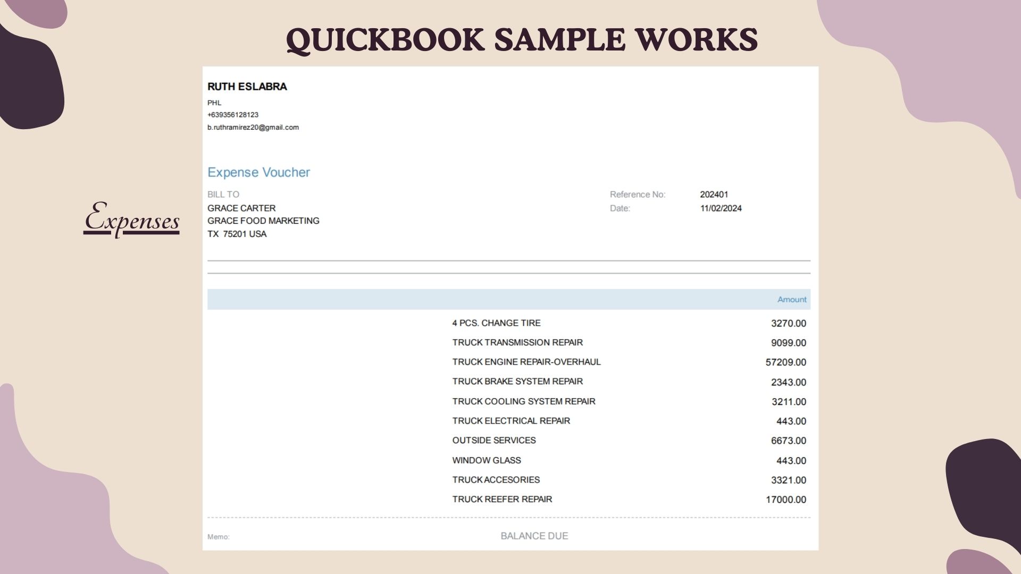Screen dimensions: 1021x574
Task: Click the 17000.00 reefer repair amount
Action: (x=785, y=500)
